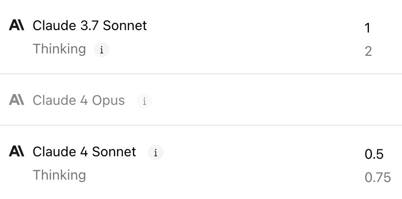Click the Anthropic logo beside Claude 4 Sonnet

(x=17, y=151)
